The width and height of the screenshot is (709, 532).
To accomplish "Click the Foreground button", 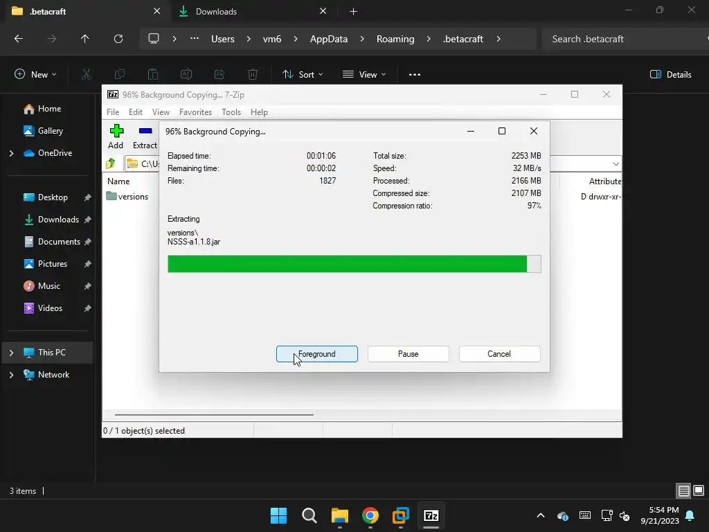I will pos(317,354).
